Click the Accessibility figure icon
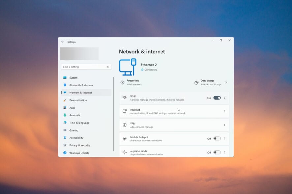 (x=65, y=138)
